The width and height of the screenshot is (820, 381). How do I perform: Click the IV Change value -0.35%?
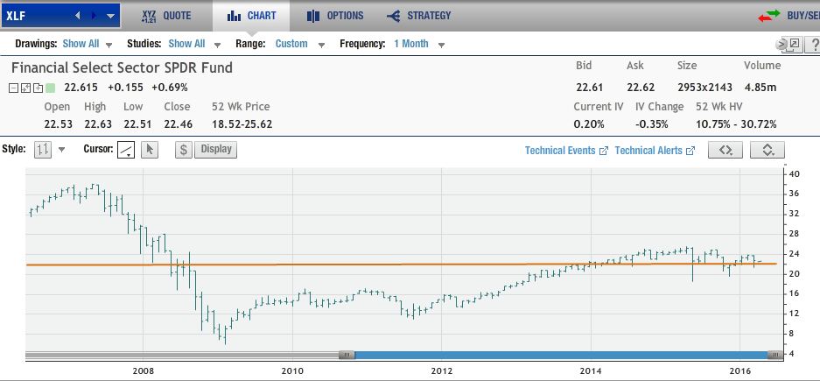(652, 124)
